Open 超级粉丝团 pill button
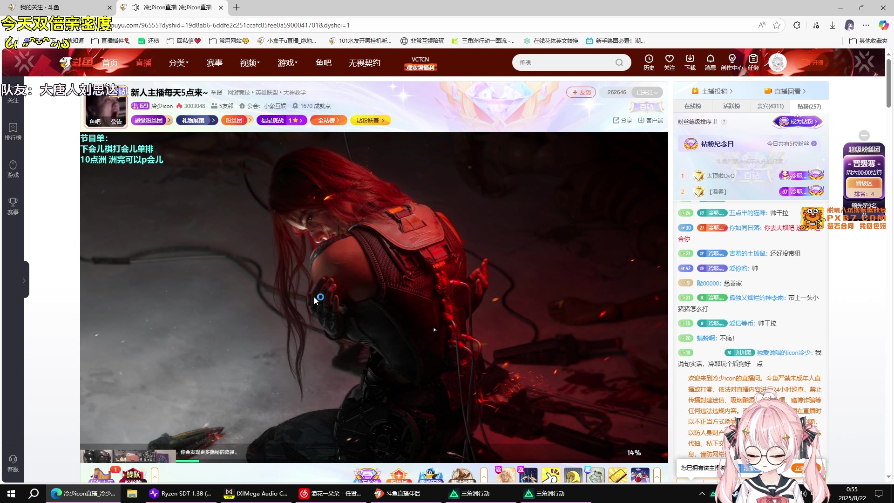894x503 pixels. click(x=152, y=120)
